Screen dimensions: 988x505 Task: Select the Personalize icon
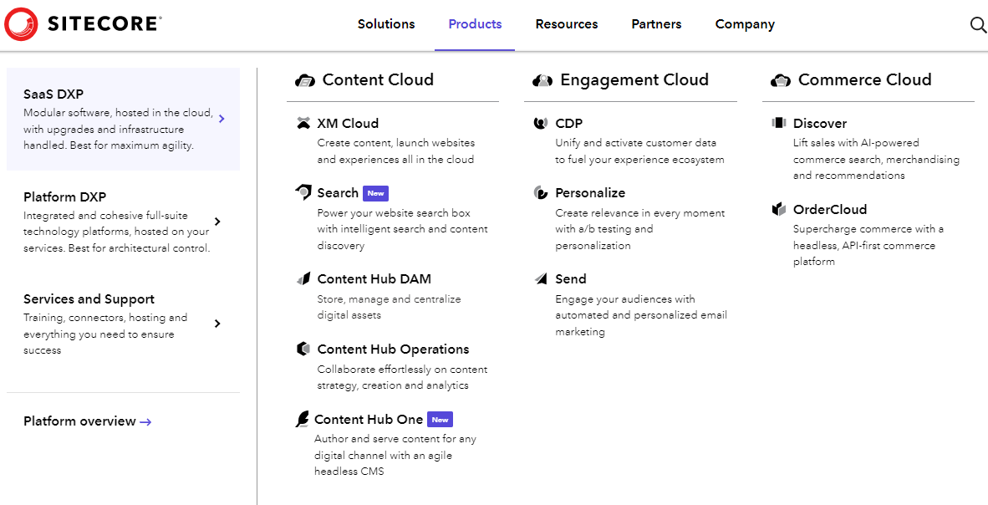(x=542, y=192)
